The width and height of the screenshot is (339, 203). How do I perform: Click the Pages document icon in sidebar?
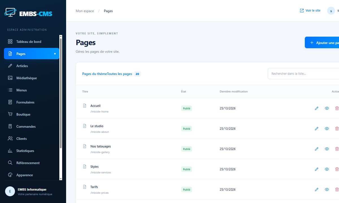coord(10,54)
